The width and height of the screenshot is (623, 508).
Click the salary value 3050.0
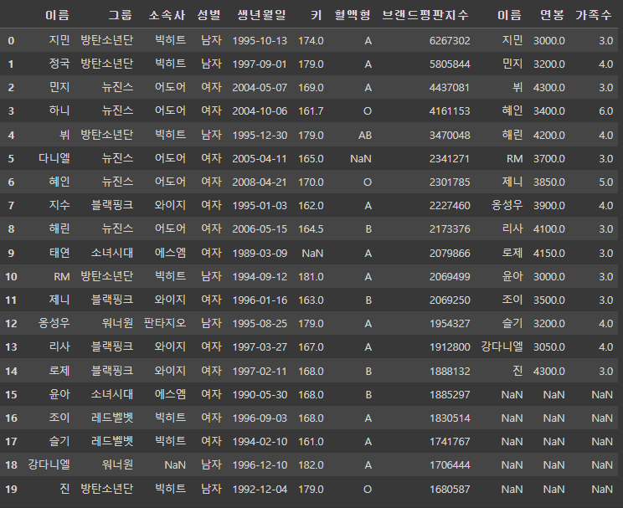(x=548, y=347)
